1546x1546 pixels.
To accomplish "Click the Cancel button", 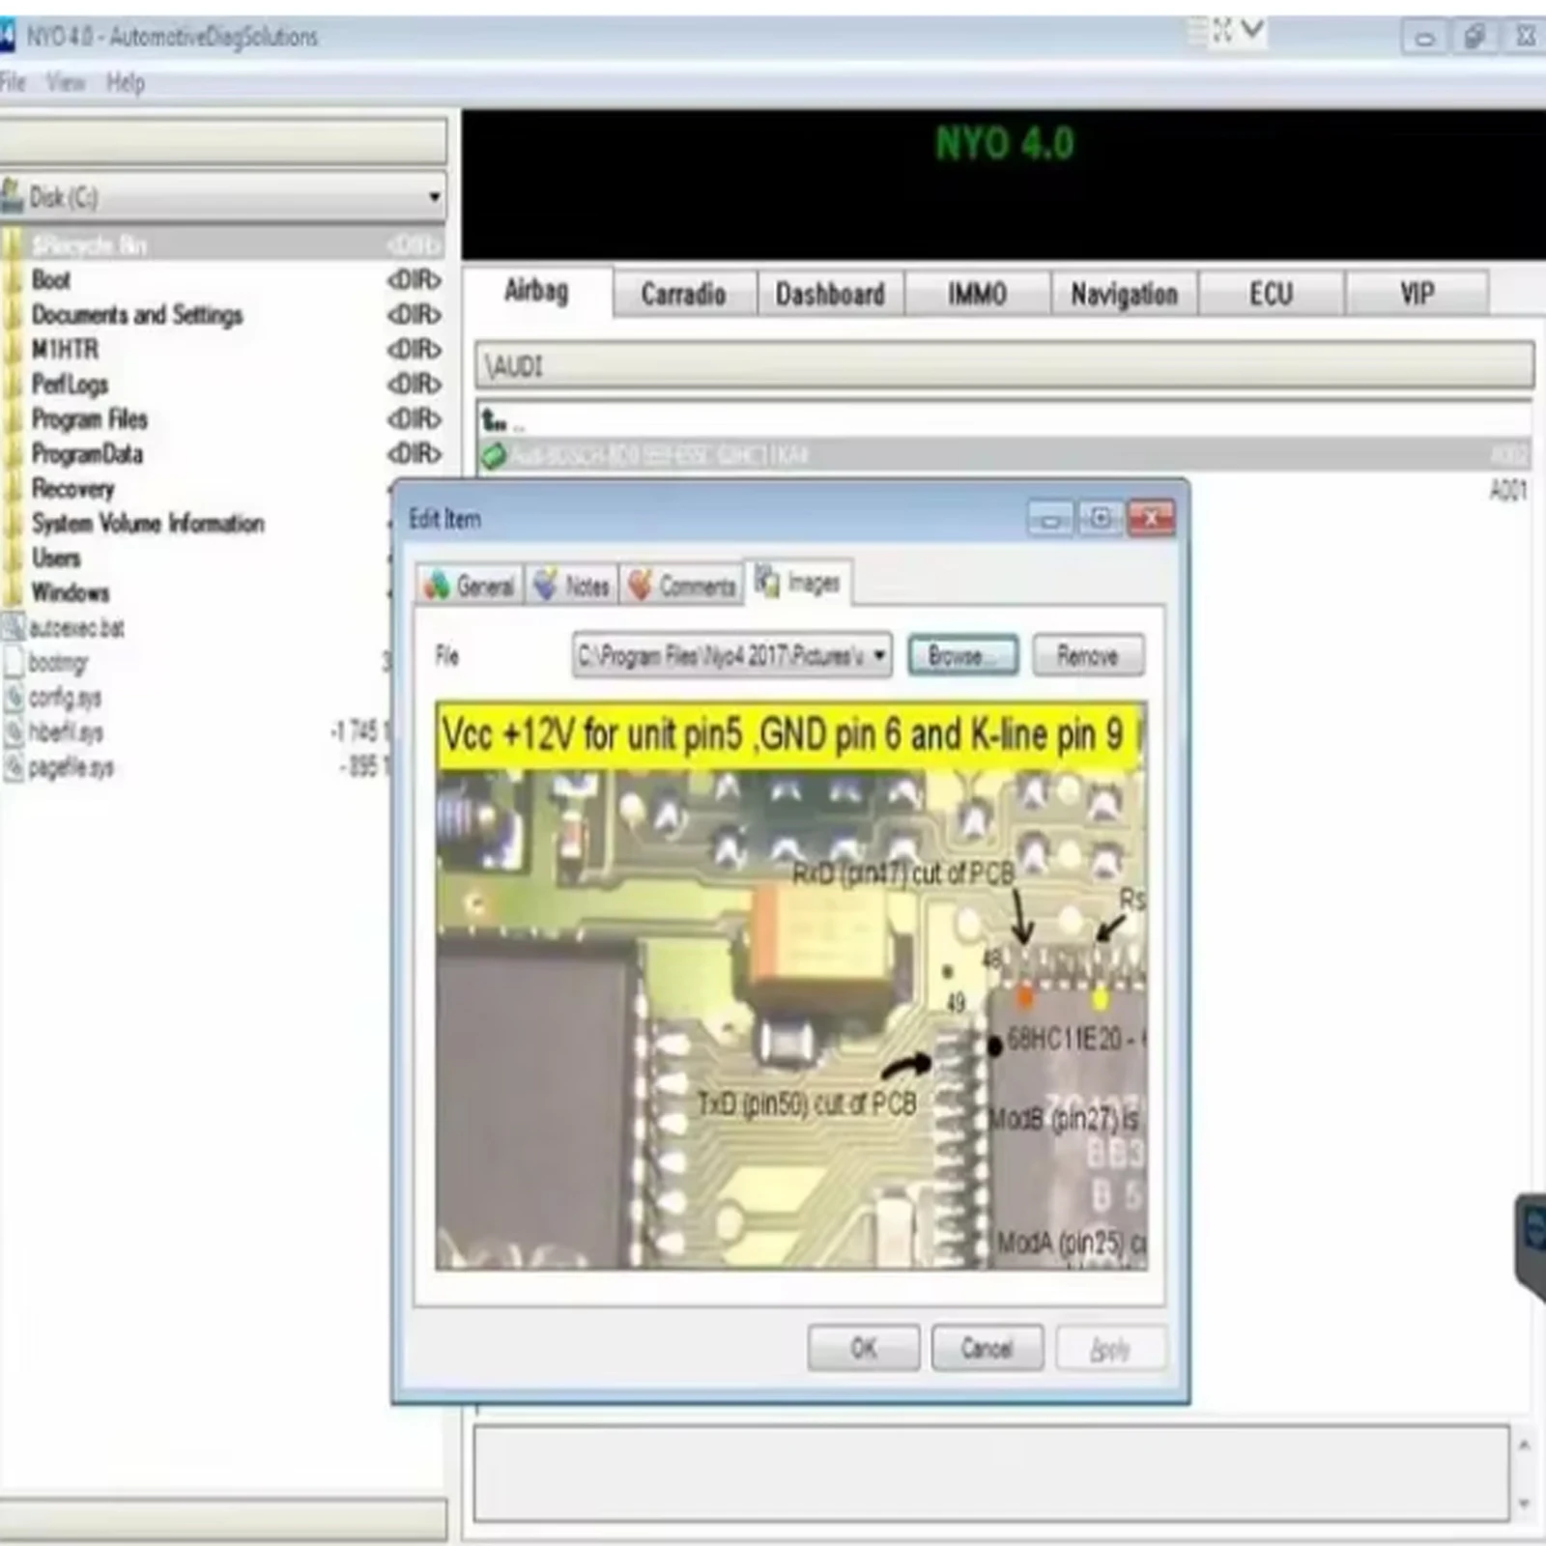I will (x=987, y=1347).
